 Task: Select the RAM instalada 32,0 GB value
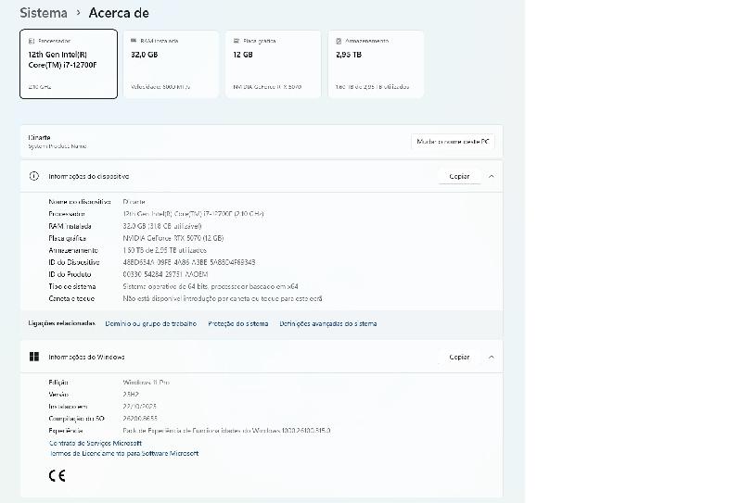click(x=162, y=226)
